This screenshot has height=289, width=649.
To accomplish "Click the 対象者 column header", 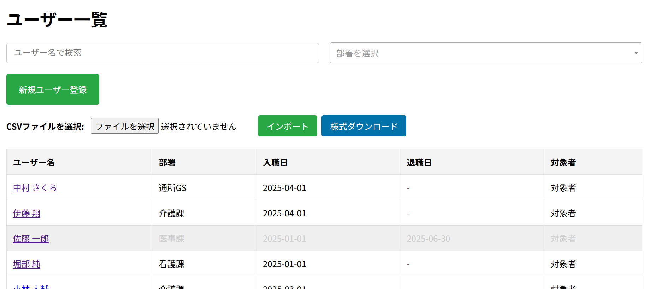I will tap(563, 162).
